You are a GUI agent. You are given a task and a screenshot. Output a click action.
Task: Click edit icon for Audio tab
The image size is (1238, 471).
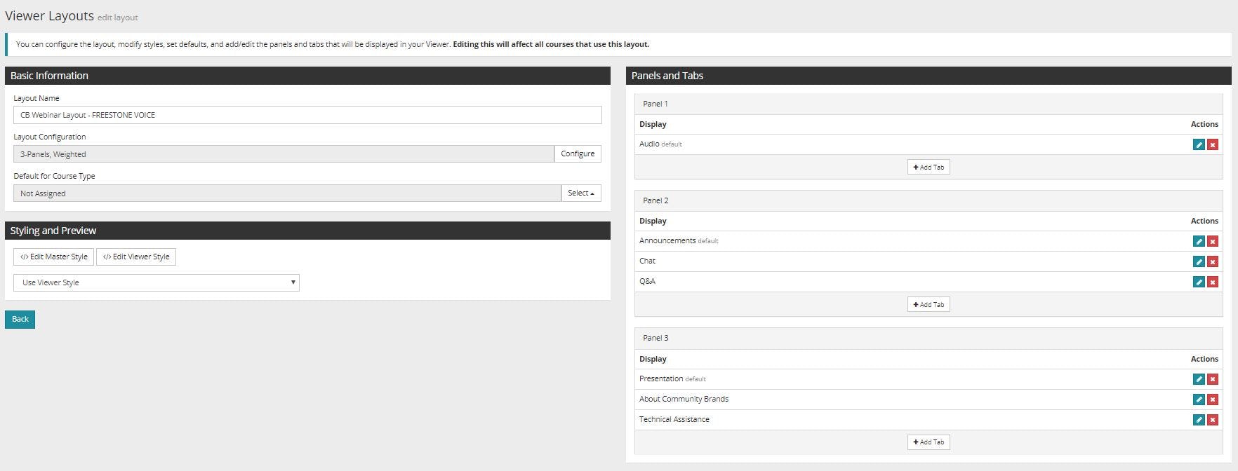tap(1199, 144)
